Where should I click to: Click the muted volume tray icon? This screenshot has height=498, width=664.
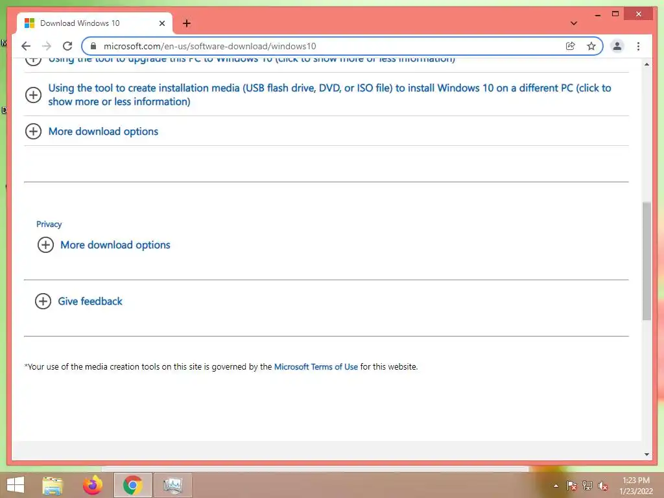point(602,486)
